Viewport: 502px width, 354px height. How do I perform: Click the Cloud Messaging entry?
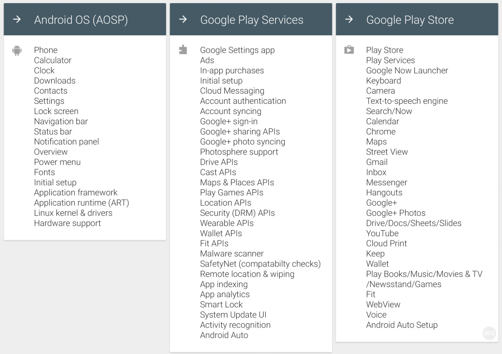pos(232,91)
